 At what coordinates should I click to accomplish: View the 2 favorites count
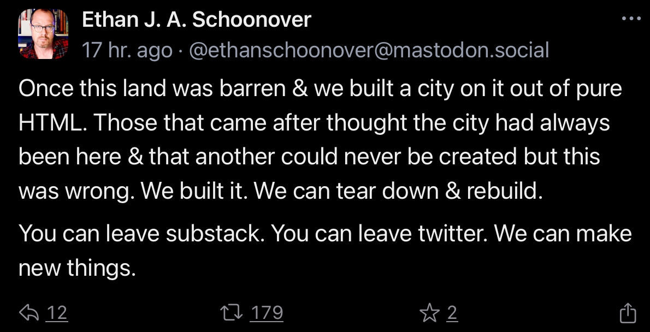tap(452, 313)
